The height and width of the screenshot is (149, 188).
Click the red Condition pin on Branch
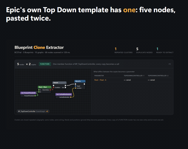[54, 88]
